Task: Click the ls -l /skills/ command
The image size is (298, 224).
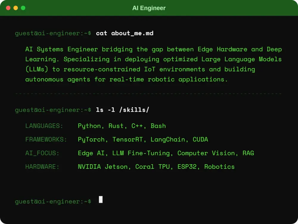Action: (x=122, y=110)
